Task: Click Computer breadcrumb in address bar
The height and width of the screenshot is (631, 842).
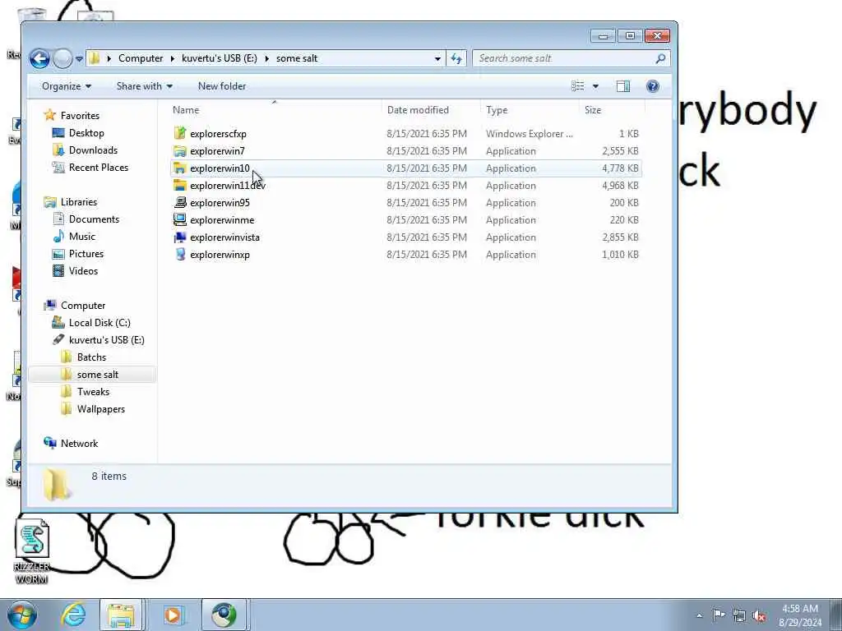Action: point(141,58)
